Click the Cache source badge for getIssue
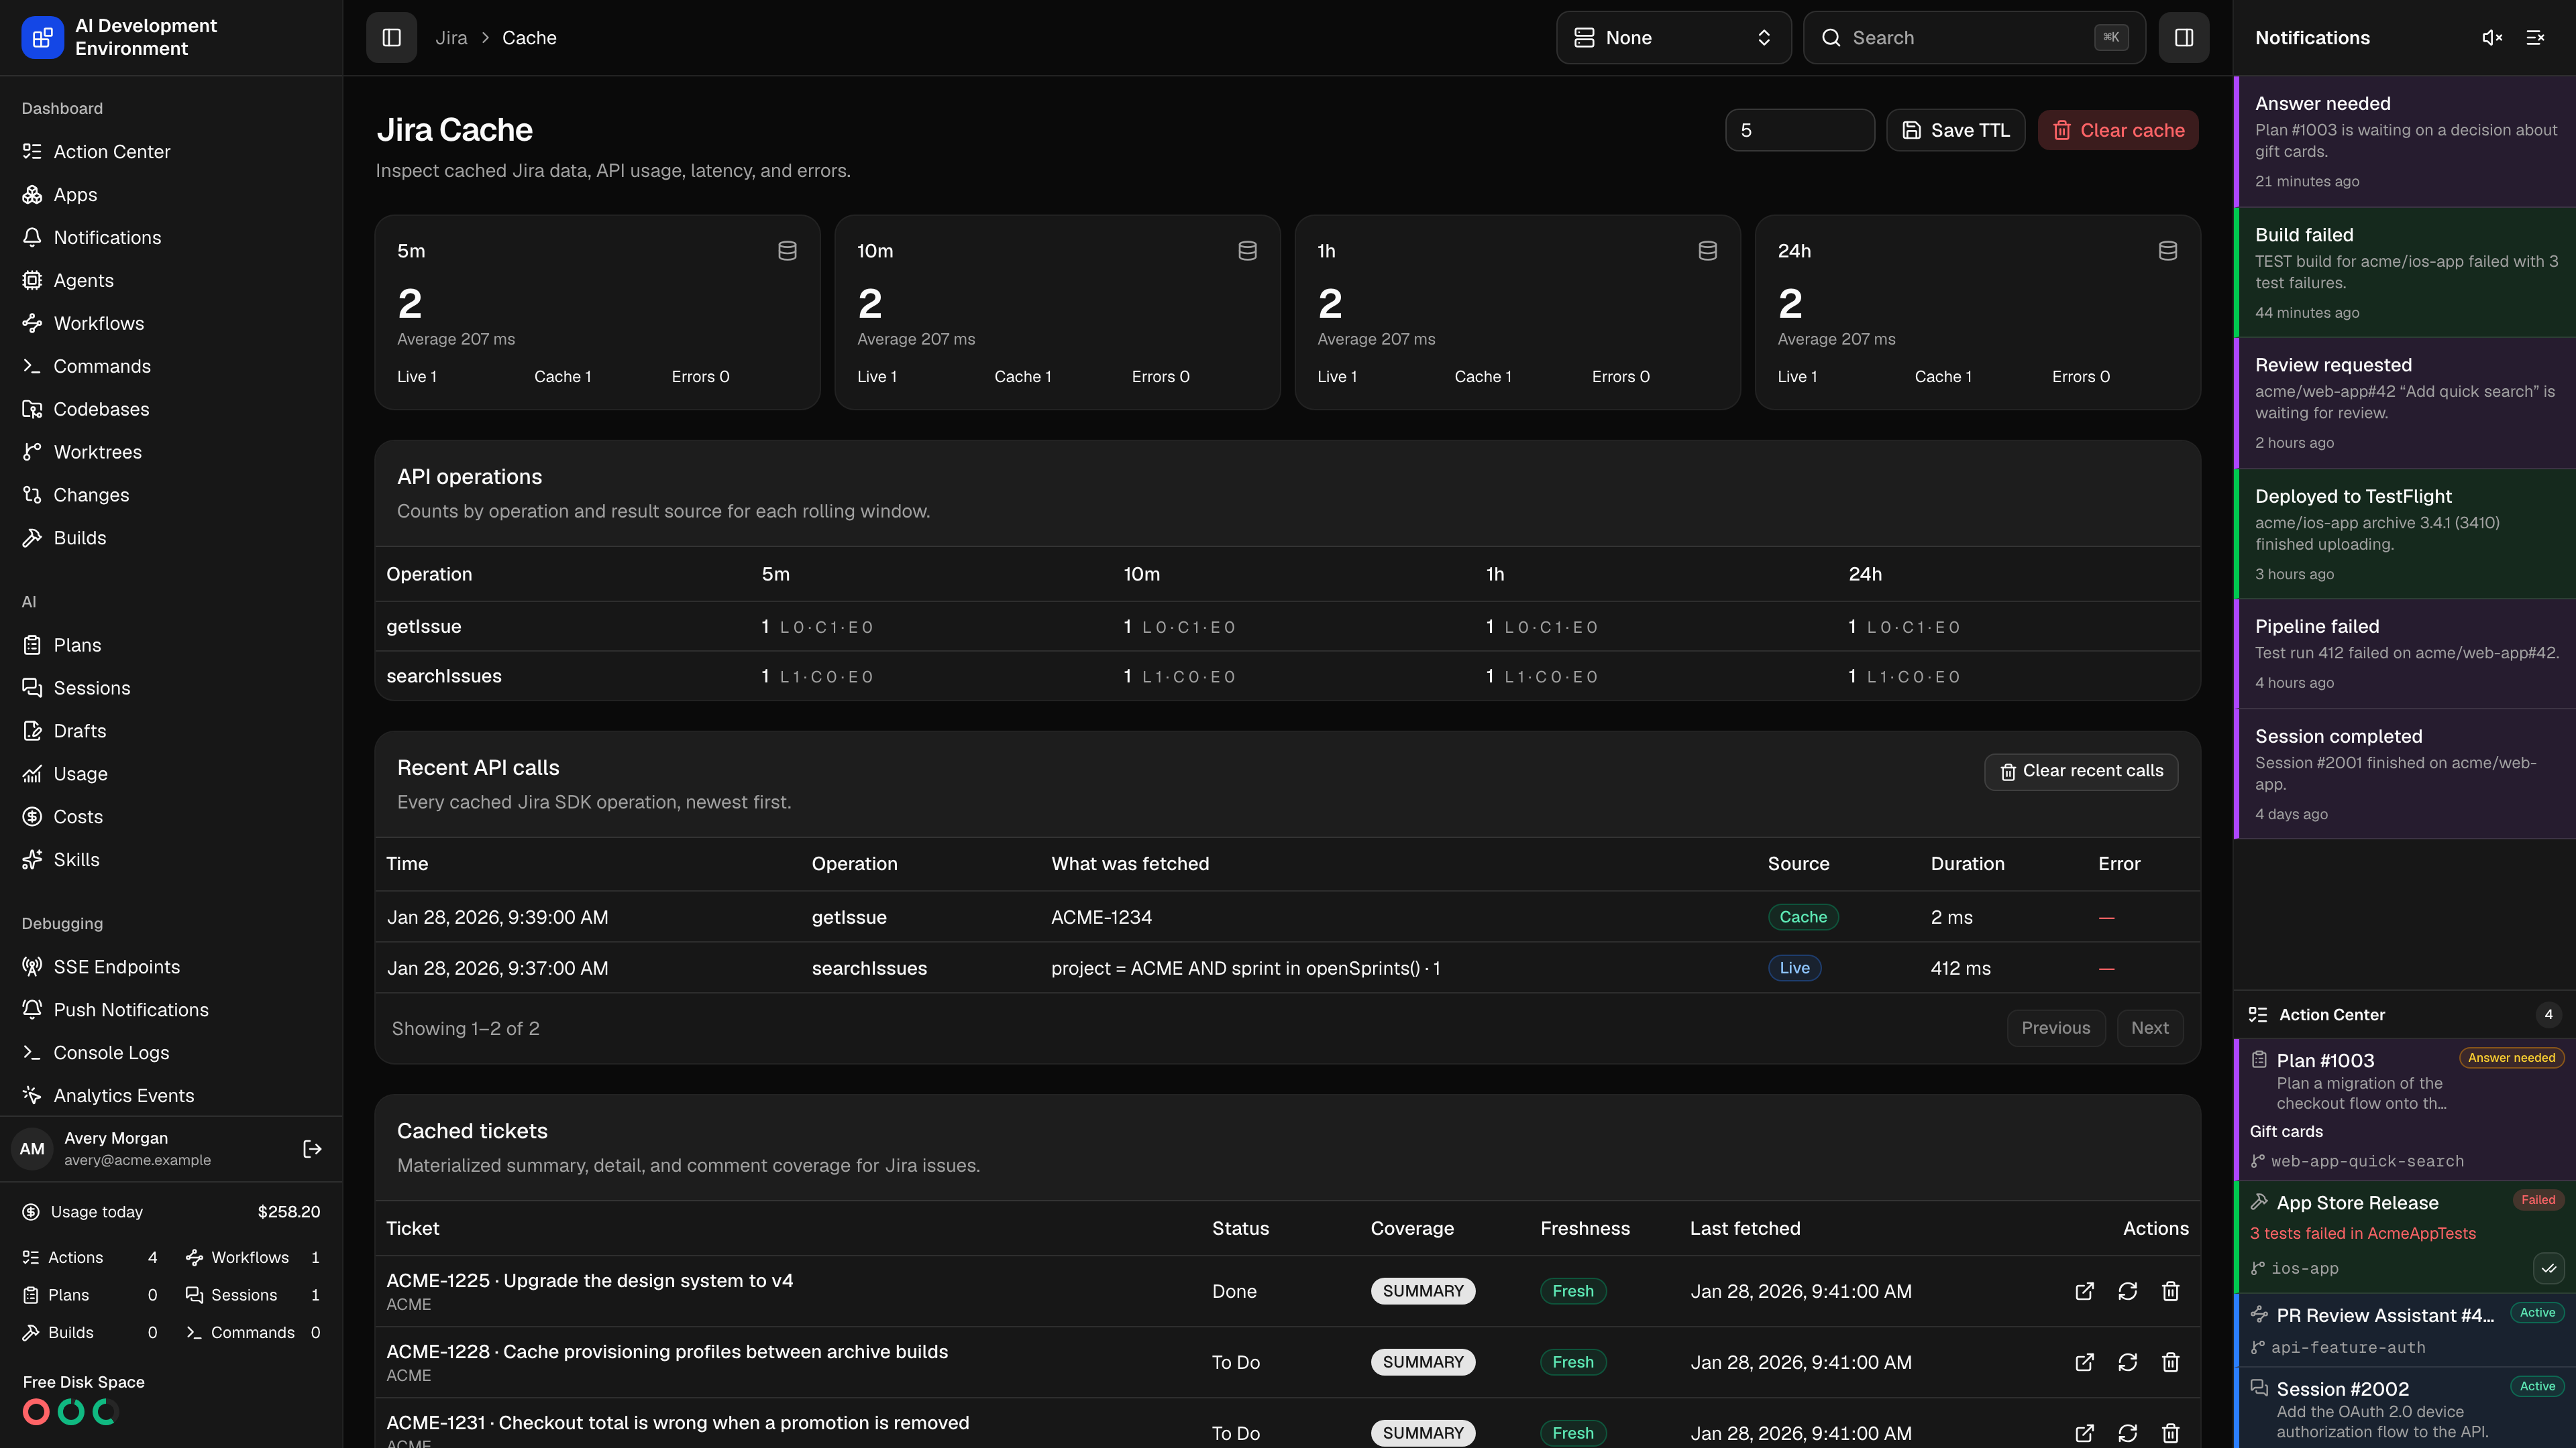The image size is (2576, 1448). pyautogui.click(x=1803, y=917)
